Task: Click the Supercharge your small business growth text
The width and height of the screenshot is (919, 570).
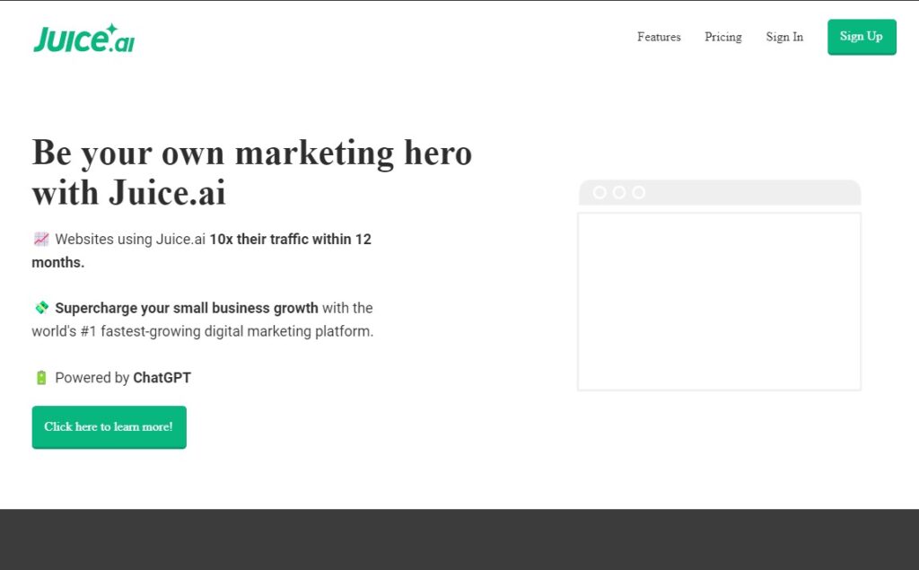Action: (187, 308)
